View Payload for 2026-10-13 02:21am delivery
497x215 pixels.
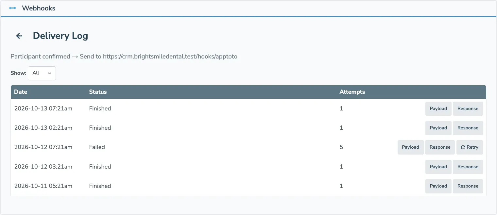pyautogui.click(x=438, y=128)
